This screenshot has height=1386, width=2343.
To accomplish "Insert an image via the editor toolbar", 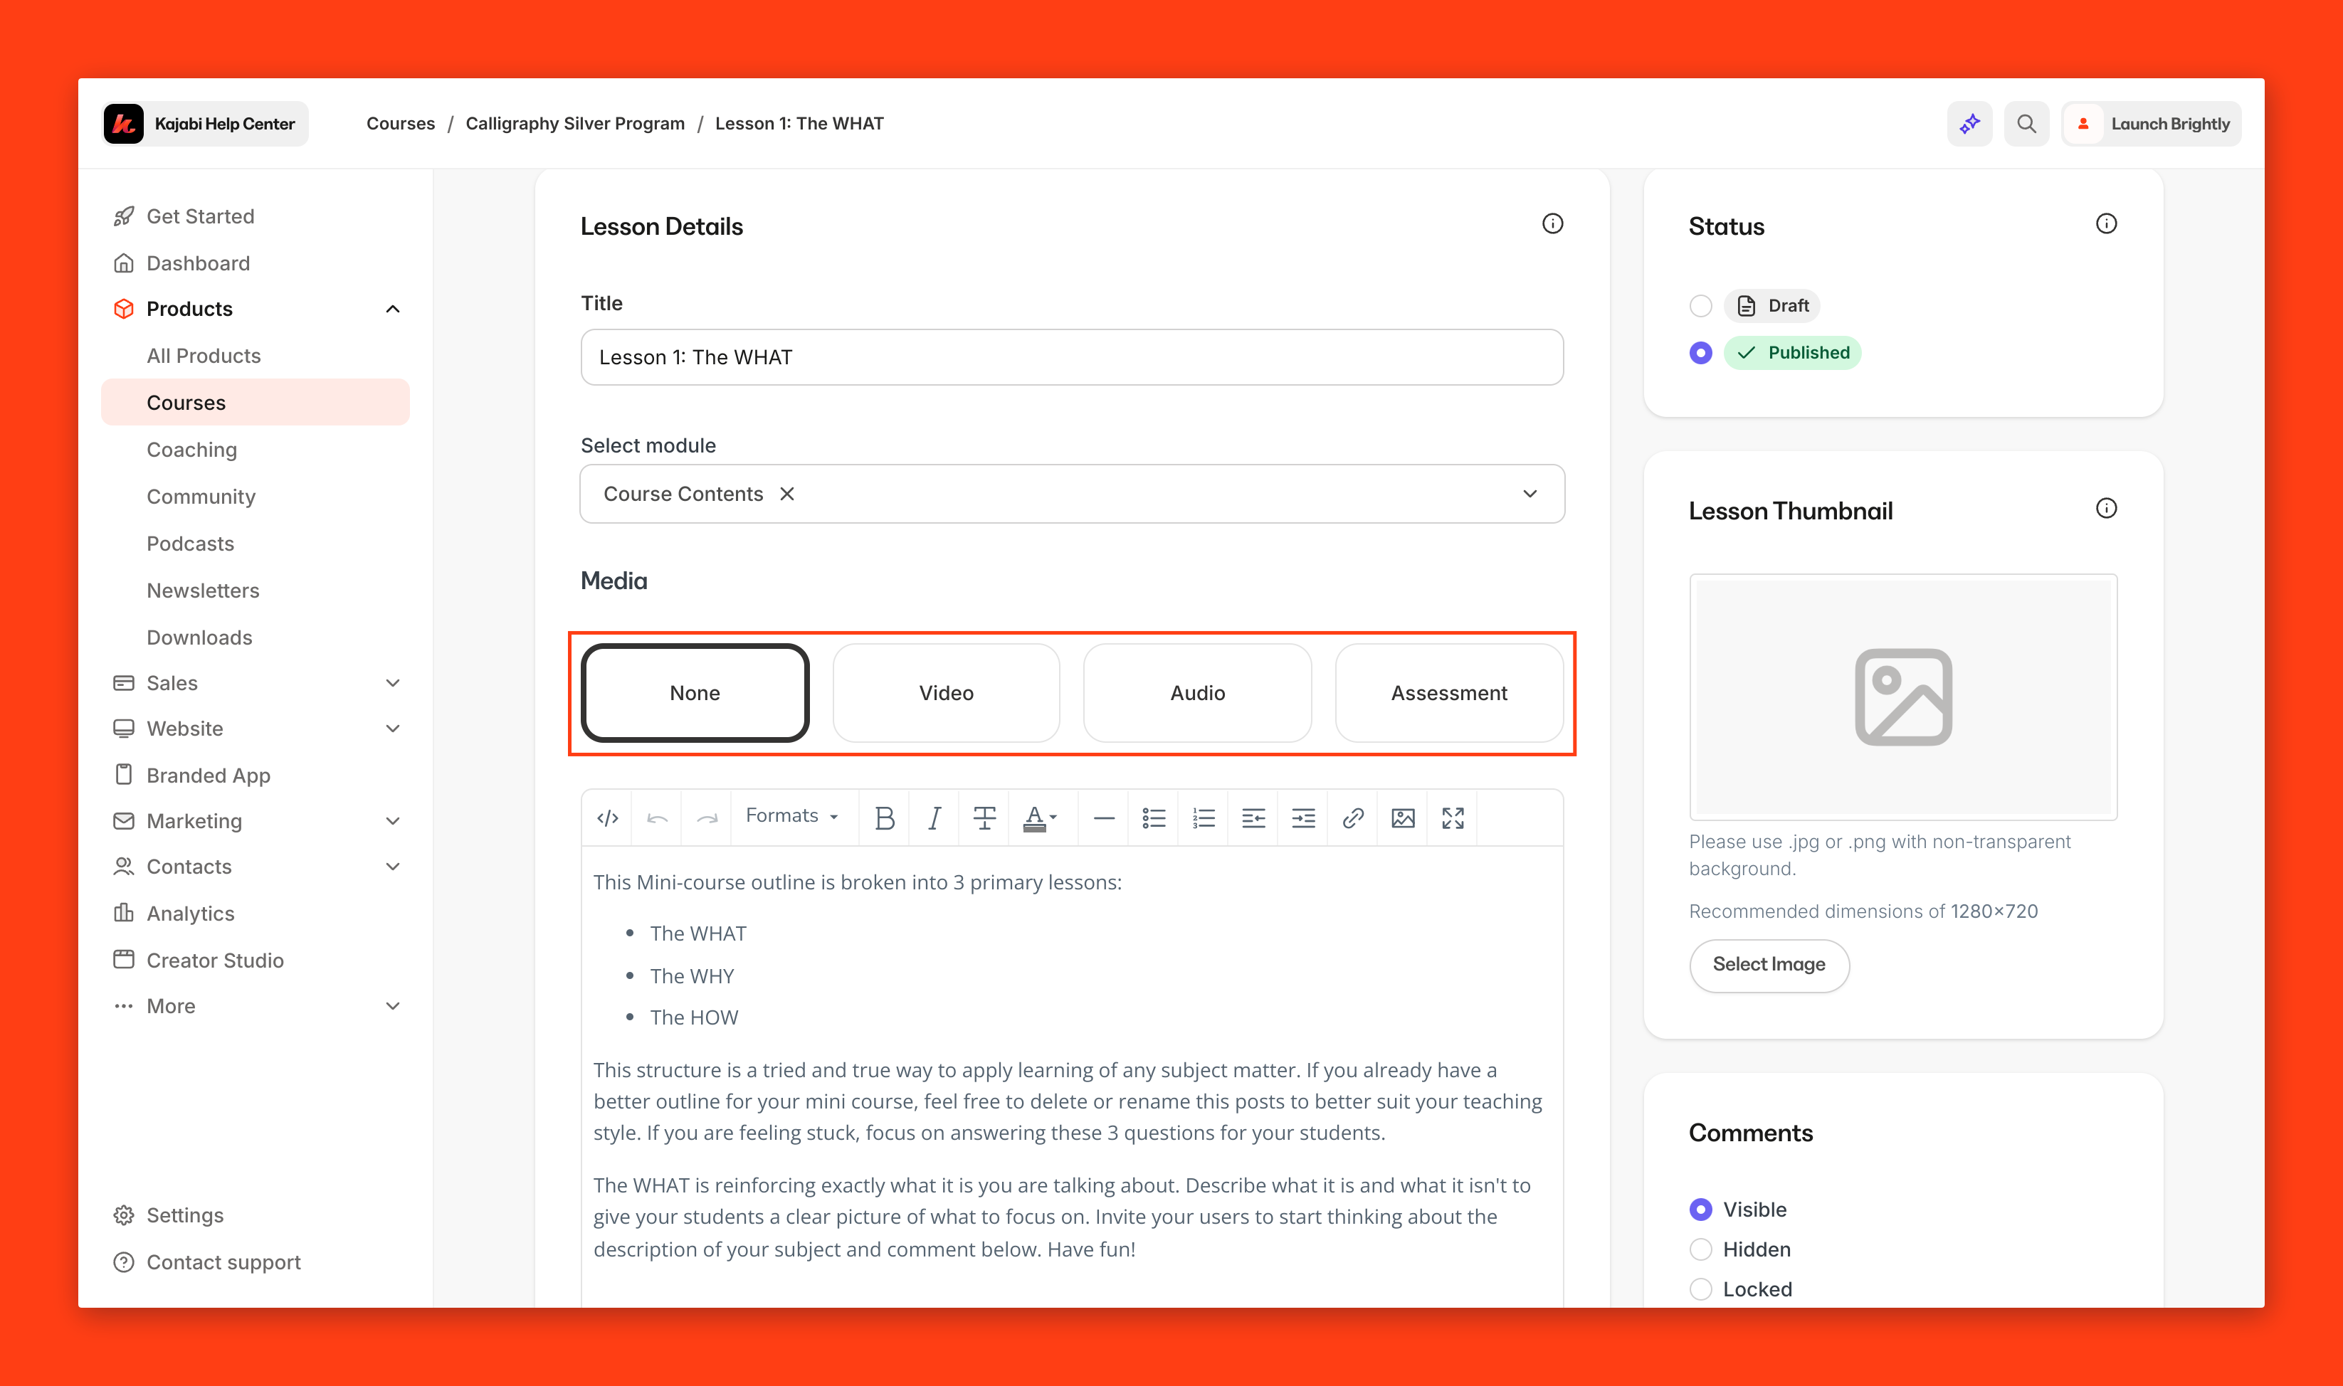I will tap(1402, 818).
